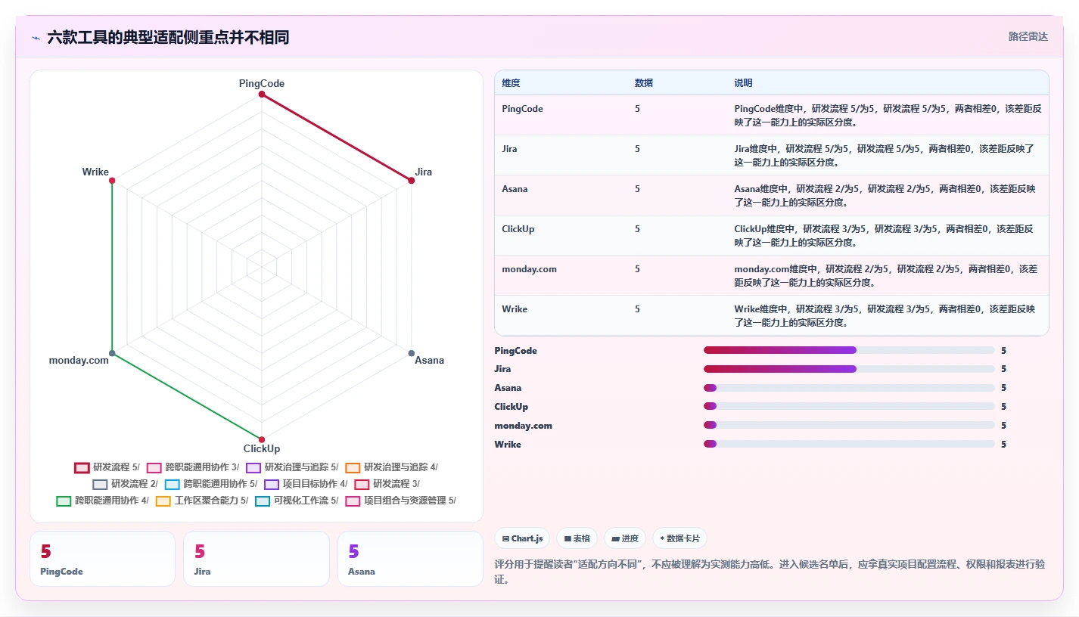
Task: Click the Chart.js chip icon
Action: coord(505,539)
